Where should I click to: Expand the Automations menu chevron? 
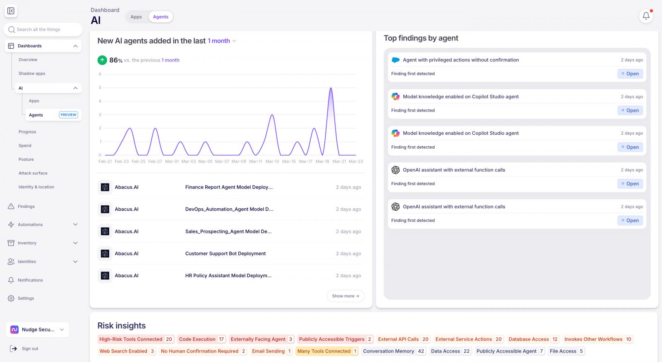75,224
